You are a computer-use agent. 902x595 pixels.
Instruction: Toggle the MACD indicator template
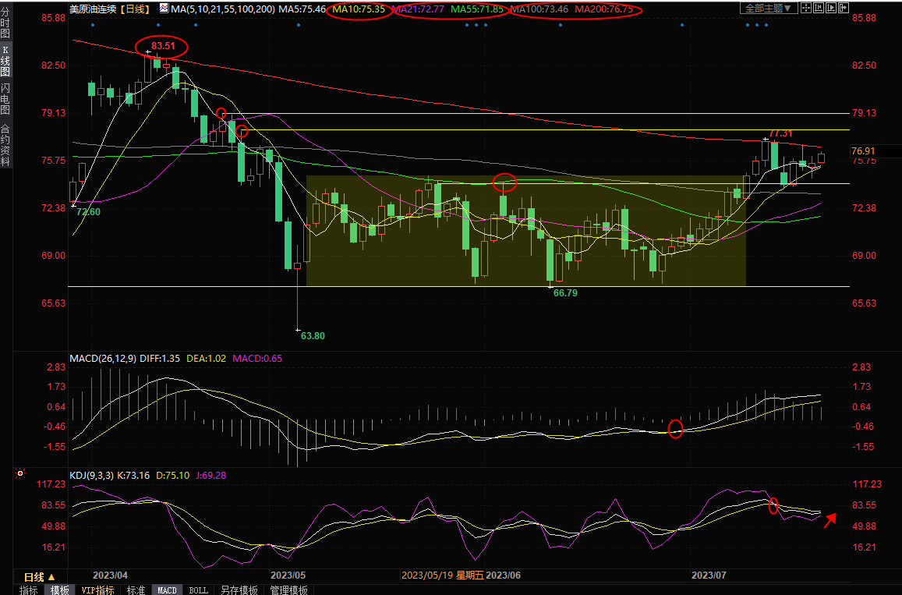167,590
